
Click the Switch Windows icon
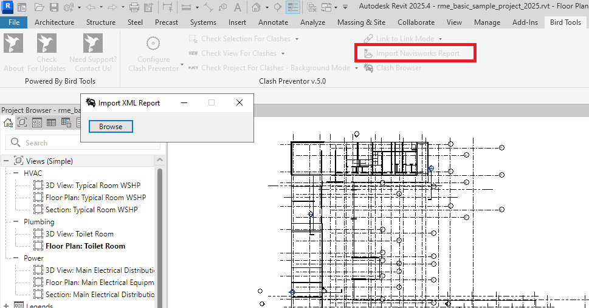[326, 7]
